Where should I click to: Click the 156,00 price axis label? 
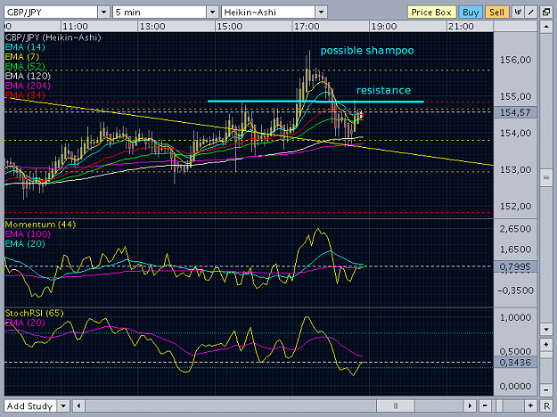[x=515, y=60]
